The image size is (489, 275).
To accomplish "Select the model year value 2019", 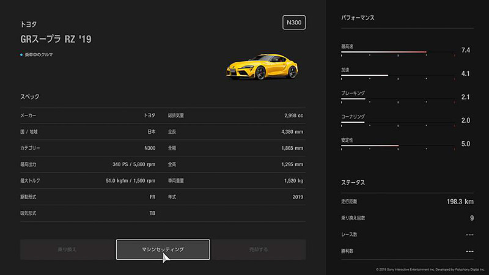I will point(298,197).
